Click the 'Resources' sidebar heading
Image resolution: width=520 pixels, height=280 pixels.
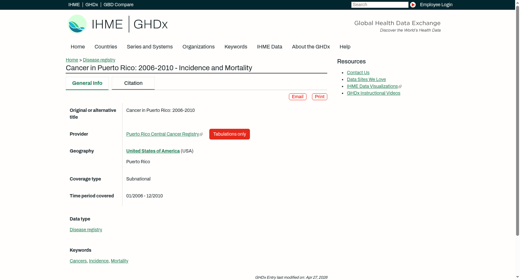[x=351, y=62]
